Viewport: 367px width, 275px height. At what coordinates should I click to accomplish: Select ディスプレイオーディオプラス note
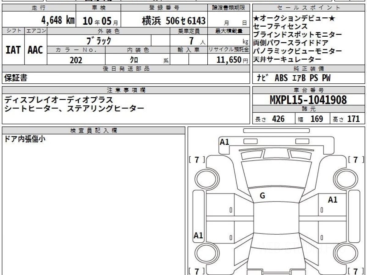pos(59,100)
